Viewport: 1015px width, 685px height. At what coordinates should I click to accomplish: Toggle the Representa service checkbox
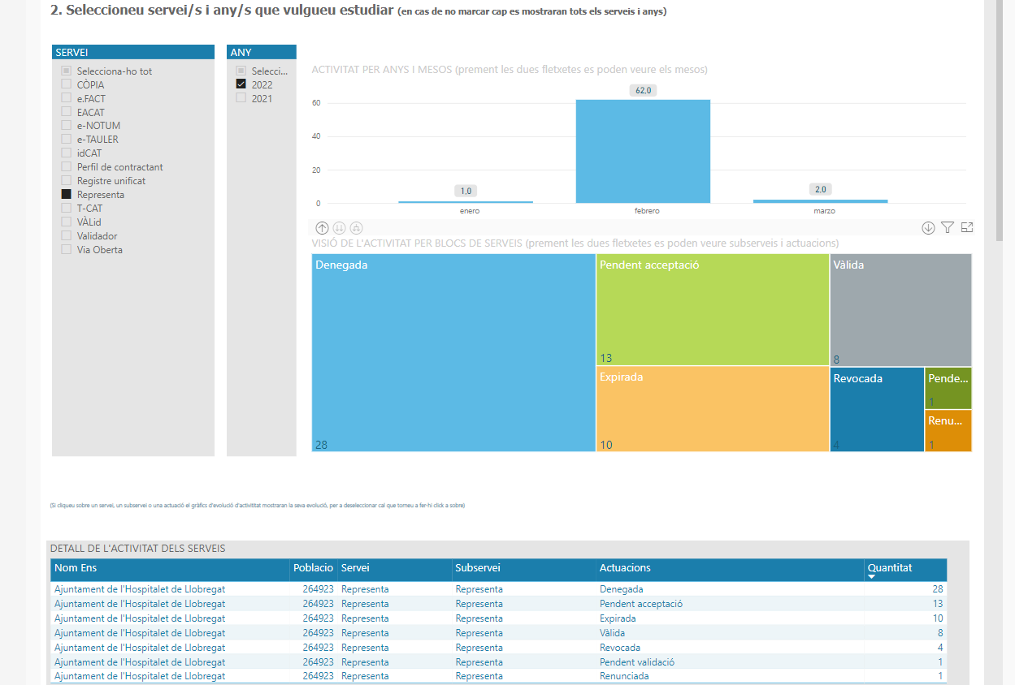coord(67,195)
